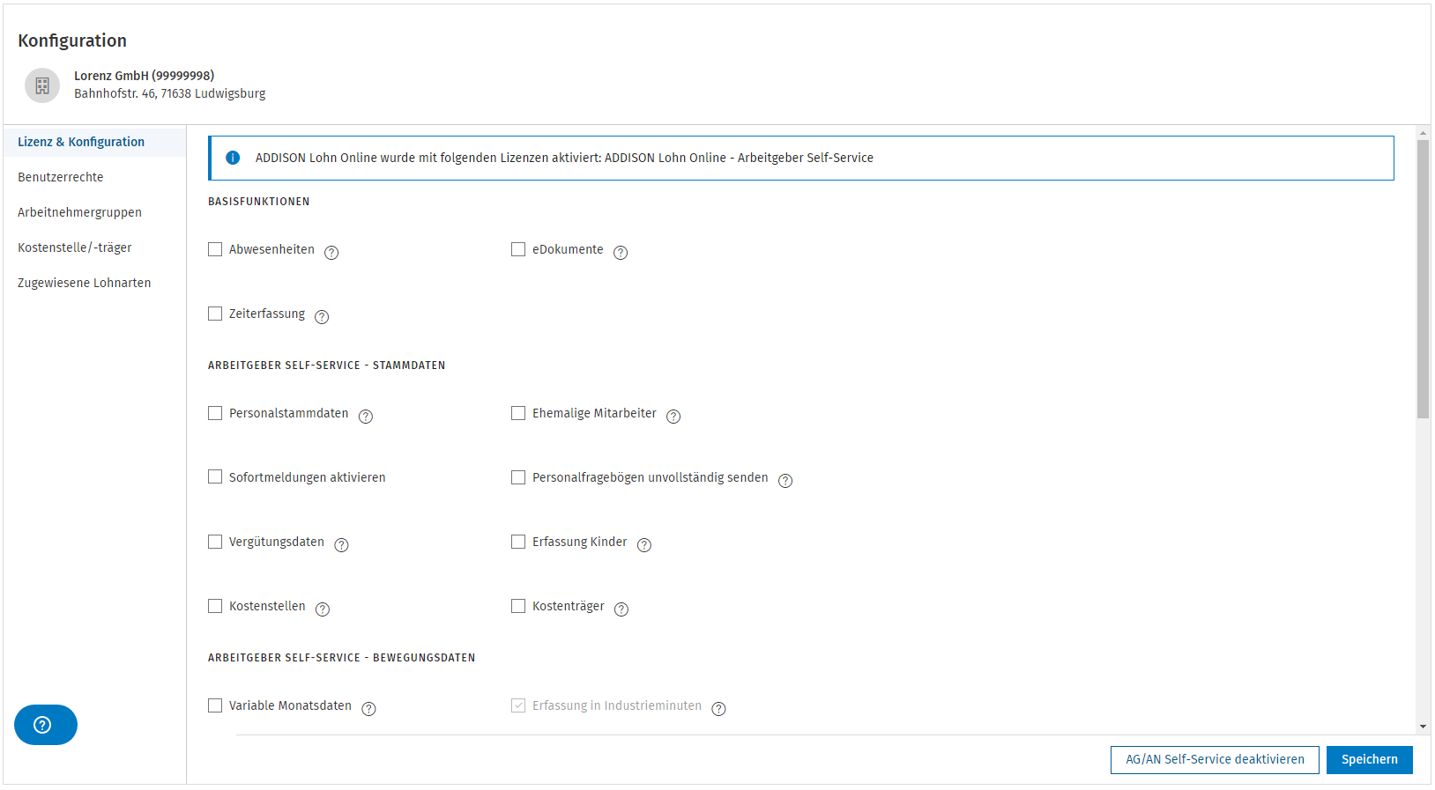Screen dimensions: 1435x790
Task: Open help for Erfassung Kinder
Action: pos(644,545)
